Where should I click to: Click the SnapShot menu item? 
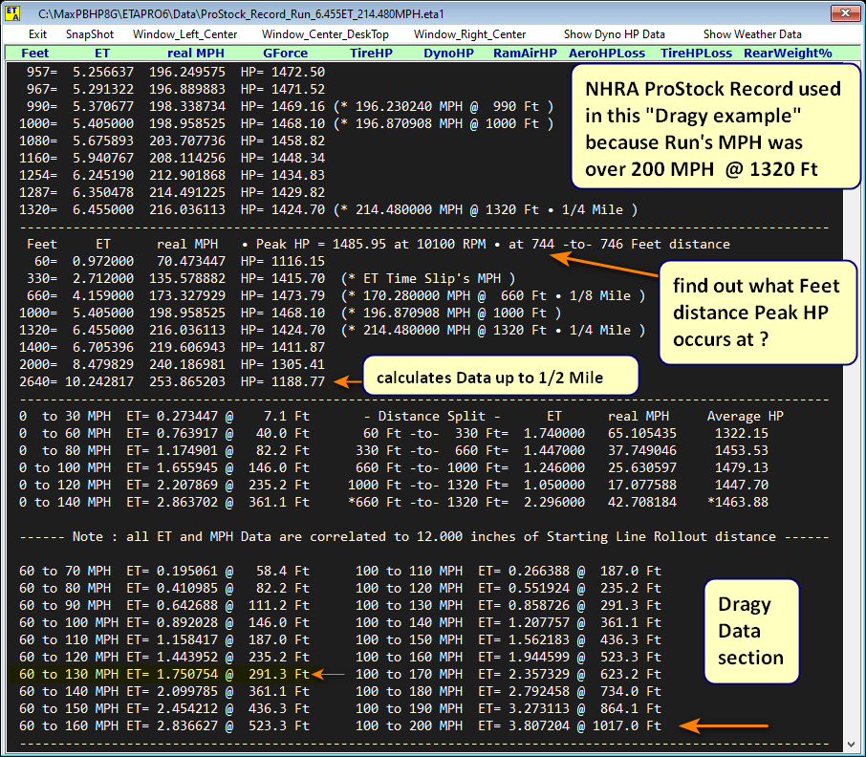pyautogui.click(x=90, y=34)
